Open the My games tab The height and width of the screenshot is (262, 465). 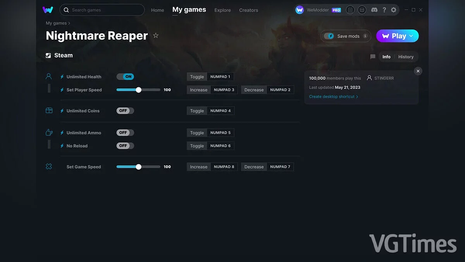189,10
